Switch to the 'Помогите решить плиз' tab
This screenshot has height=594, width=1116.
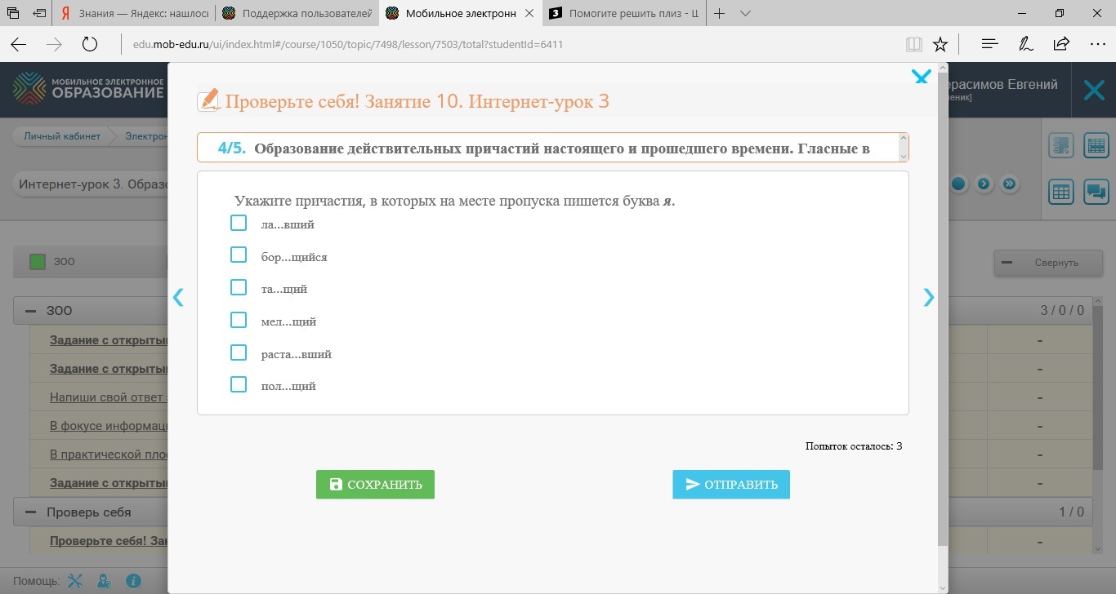(x=624, y=14)
